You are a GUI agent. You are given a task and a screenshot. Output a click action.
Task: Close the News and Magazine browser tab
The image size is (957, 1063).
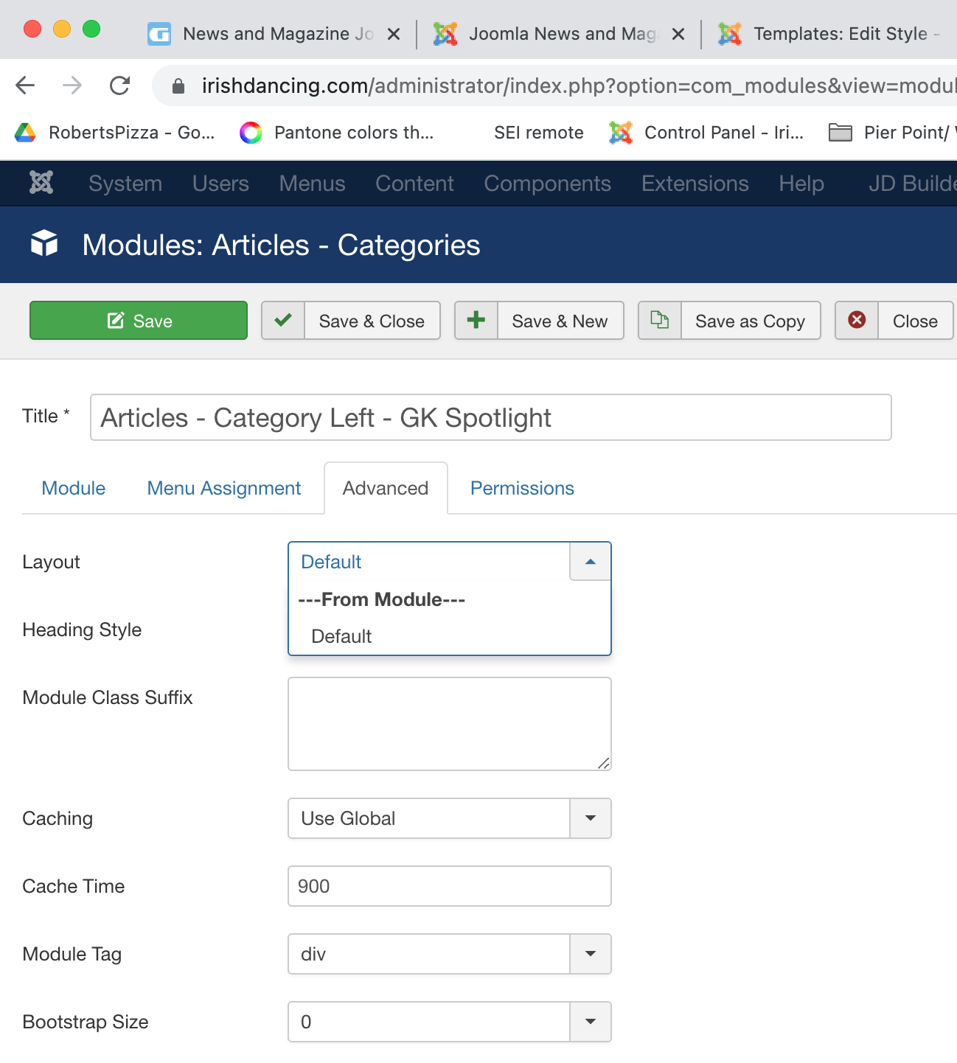coord(394,34)
